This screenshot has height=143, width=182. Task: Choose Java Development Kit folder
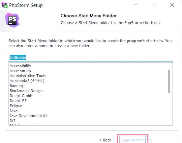[29, 116]
